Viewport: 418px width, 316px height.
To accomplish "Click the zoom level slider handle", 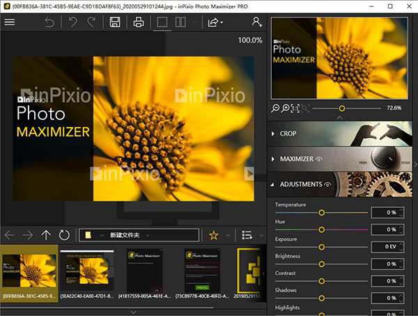I will [x=341, y=108].
